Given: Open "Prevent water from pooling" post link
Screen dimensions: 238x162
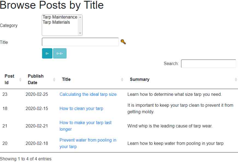Looking at the screenshot, I should [88, 140].
